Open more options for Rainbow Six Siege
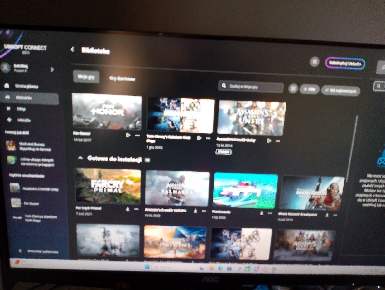 tap(208, 138)
